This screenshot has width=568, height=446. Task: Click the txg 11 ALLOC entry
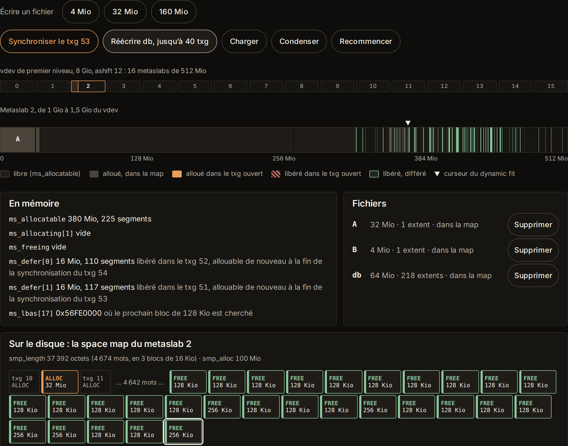click(95, 382)
